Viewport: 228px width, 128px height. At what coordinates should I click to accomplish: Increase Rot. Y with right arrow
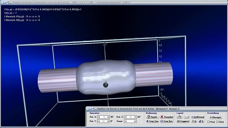(x=108, y=121)
